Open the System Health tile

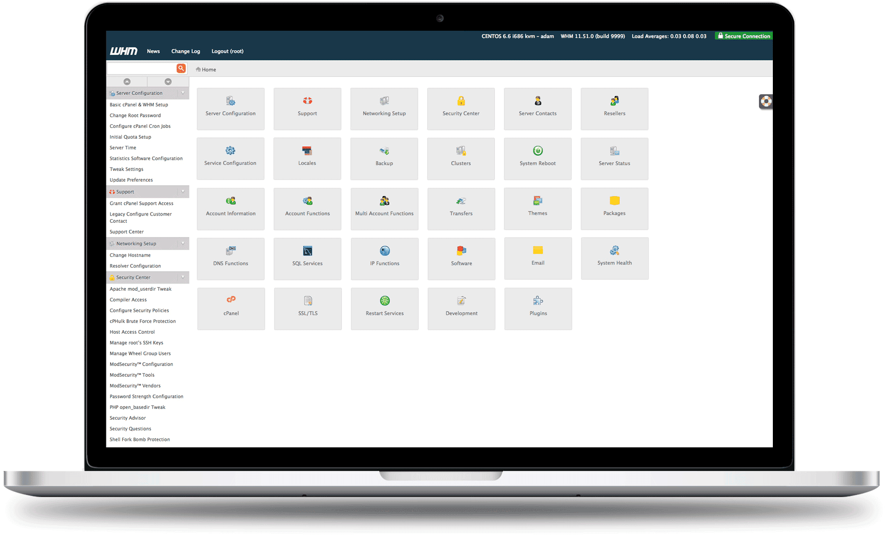[x=615, y=259]
